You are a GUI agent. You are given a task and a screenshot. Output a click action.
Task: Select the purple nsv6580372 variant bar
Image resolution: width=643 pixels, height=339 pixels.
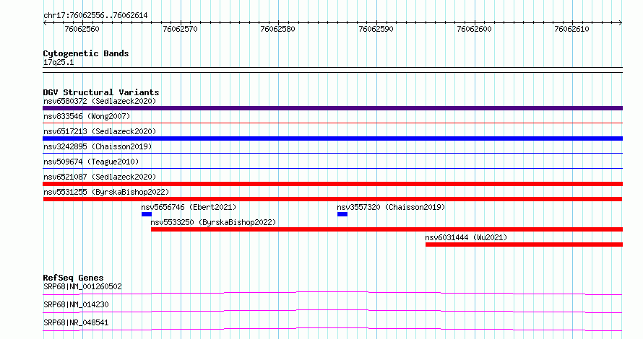[332, 108]
